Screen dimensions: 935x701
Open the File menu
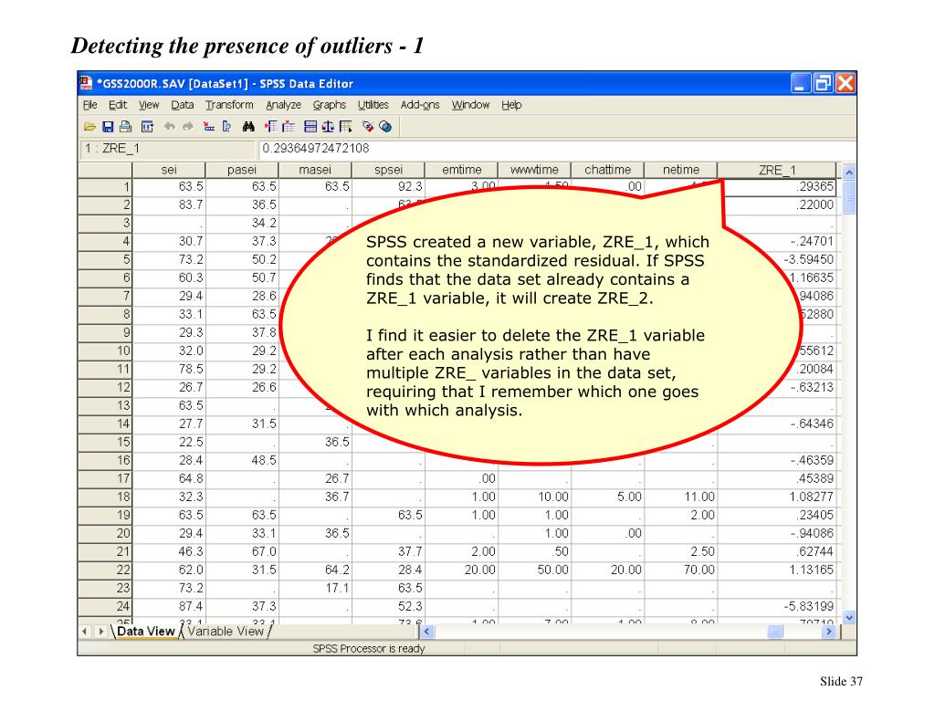90,105
